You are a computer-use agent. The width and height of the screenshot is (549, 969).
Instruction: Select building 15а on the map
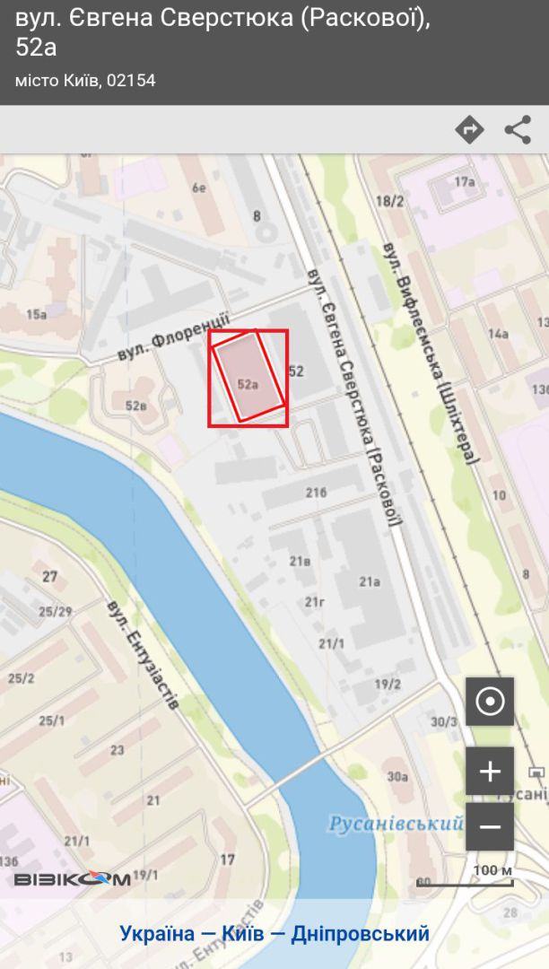tap(37, 315)
